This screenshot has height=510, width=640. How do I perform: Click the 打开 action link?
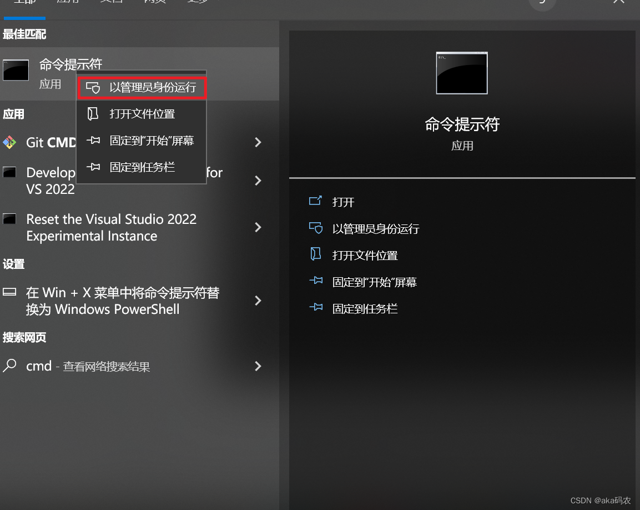(x=343, y=202)
